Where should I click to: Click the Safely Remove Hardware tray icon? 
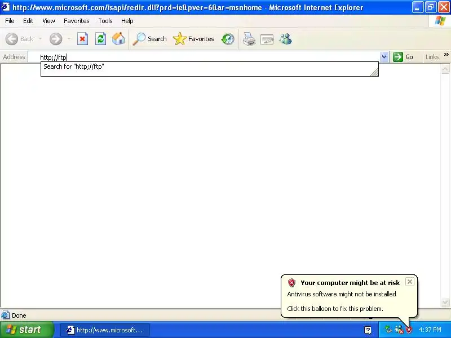point(388,330)
